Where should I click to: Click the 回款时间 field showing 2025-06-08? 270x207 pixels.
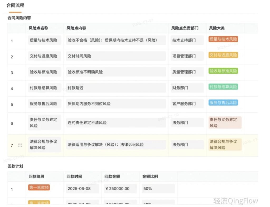82,189
